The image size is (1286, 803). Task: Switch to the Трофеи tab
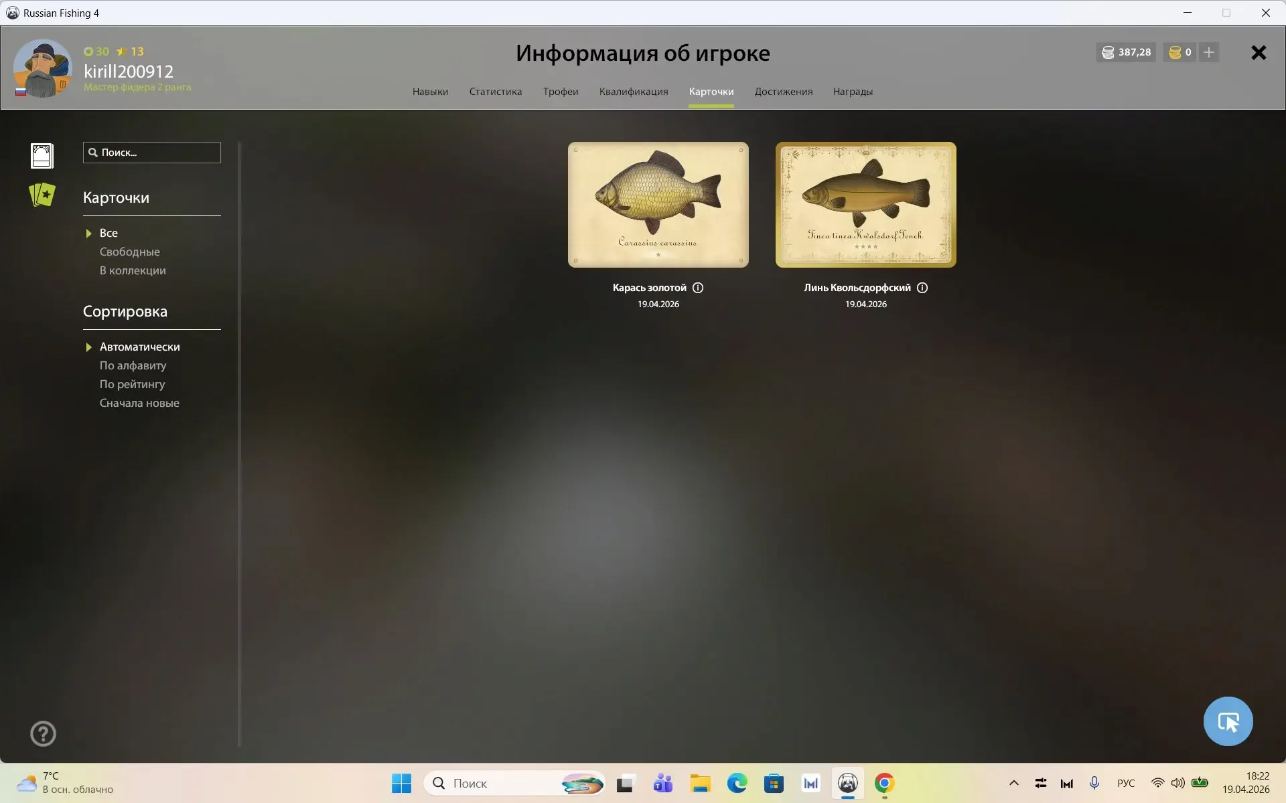pyautogui.click(x=561, y=92)
